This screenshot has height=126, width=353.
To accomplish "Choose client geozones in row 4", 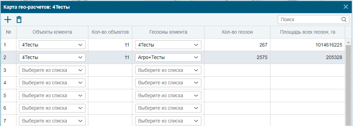I will pyautogui.click(x=168, y=83).
